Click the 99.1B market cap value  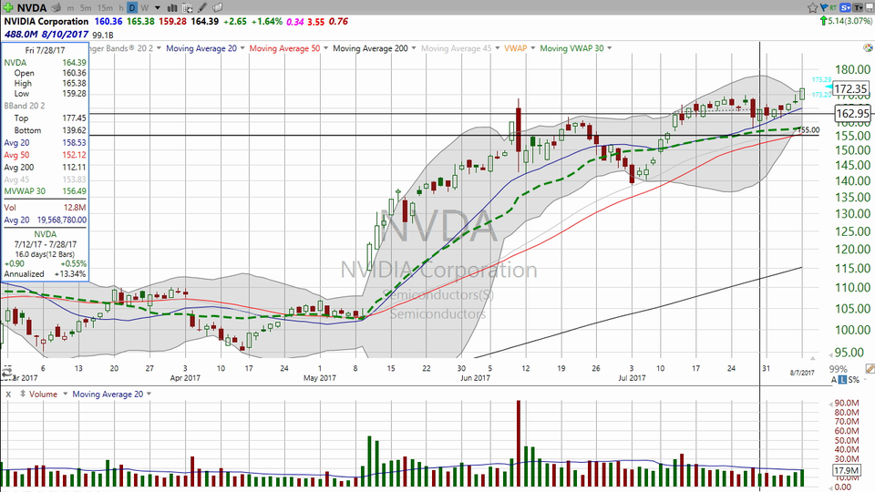pyautogui.click(x=104, y=35)
